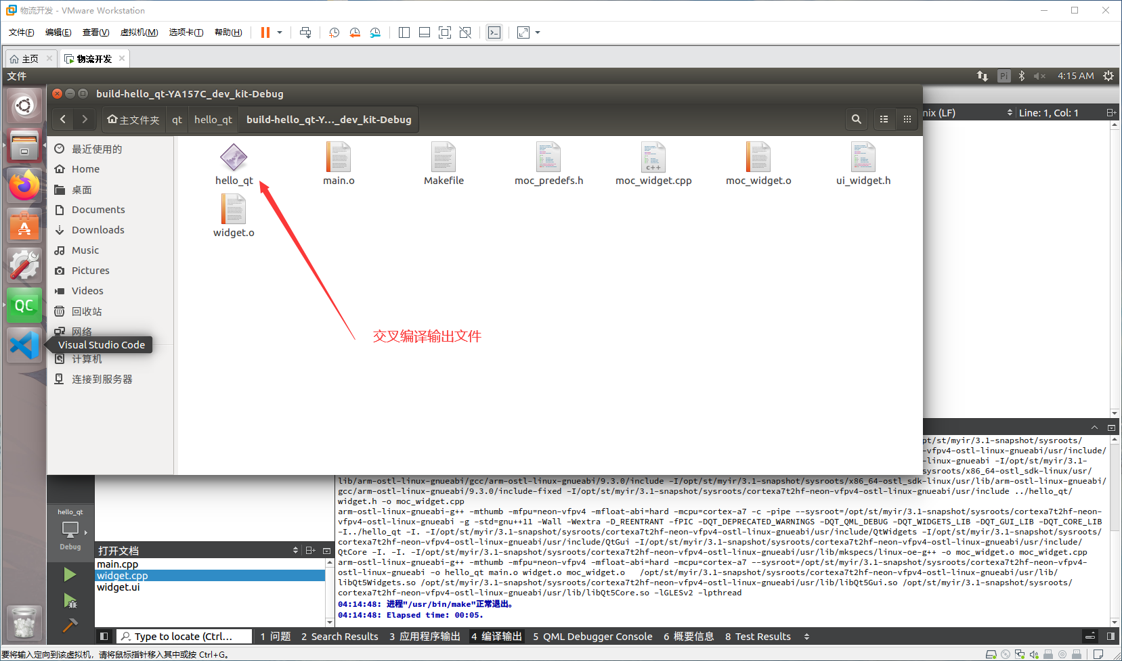This screenshot has height=661, width=1122.
Task: Build project with the hammer icon
Action: click(x=70, y=624)
